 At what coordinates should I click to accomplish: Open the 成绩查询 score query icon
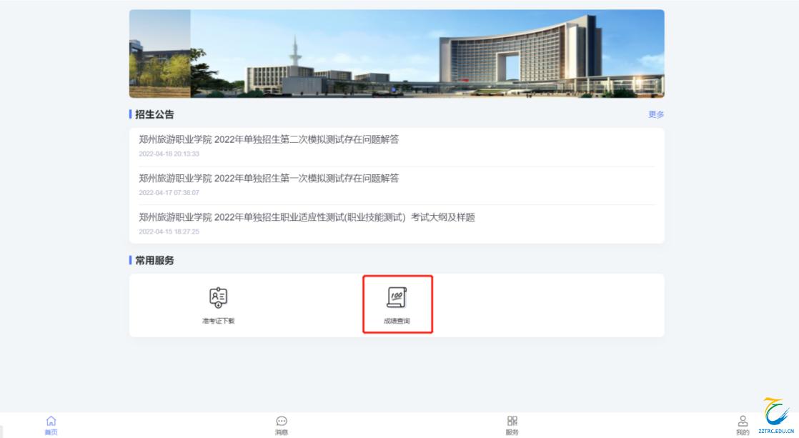click(397, 297)
